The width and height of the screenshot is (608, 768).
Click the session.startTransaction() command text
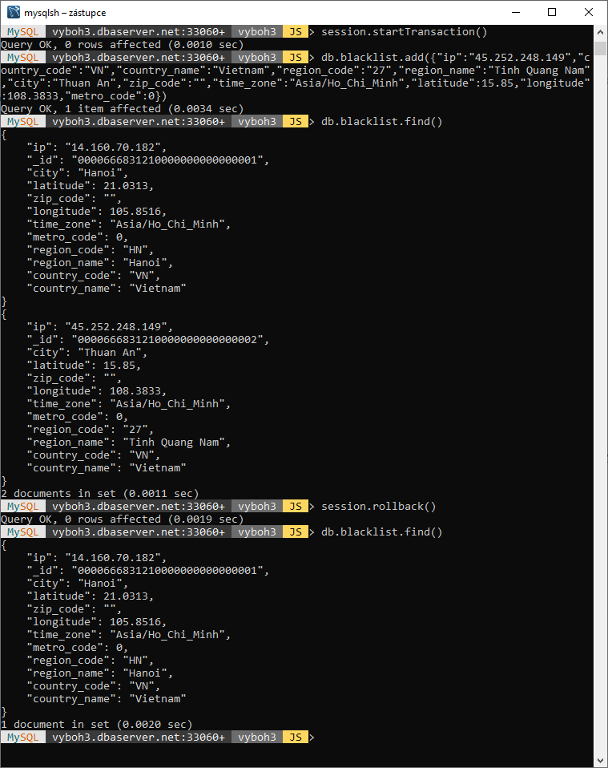[404, 32]
